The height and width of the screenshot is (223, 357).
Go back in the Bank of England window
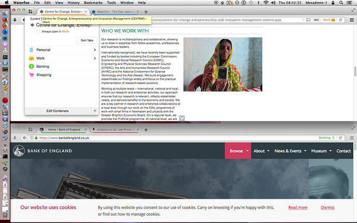[x=25, y=138]
